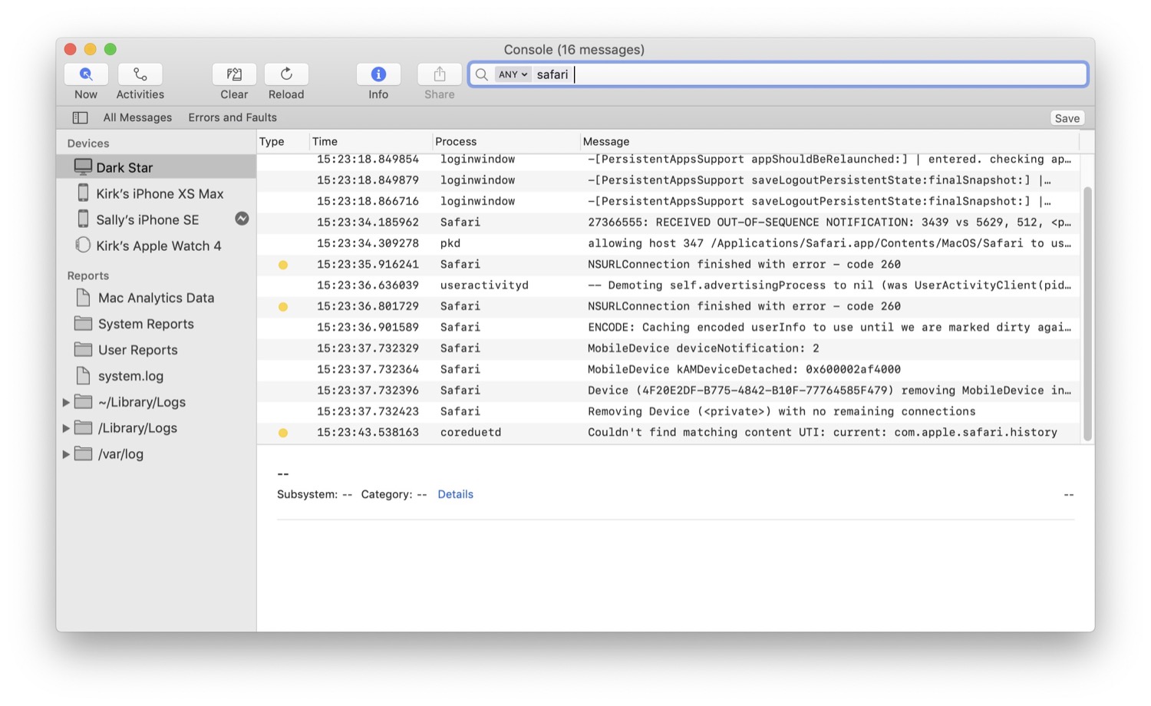Click the search magnifier icon
1151x706 pixels.
click(481, 74)
